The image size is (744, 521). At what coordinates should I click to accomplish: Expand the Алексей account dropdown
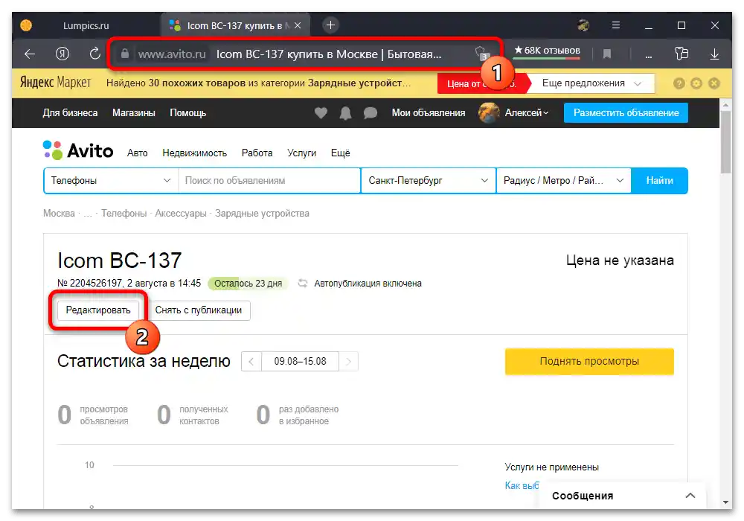pyautogui.click(x=527, y=113)
